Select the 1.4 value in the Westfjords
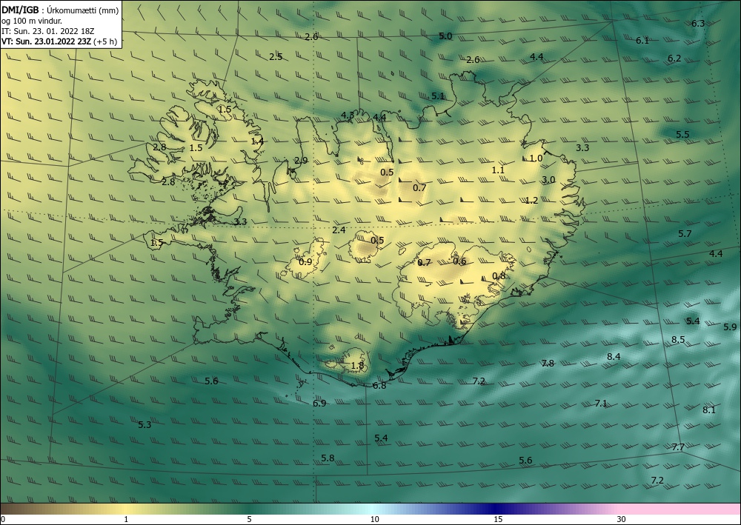 pyautogui.click(x=258, y=141)
